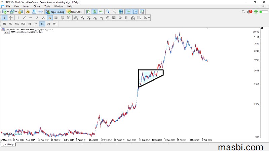Toggle the ON indicator button on chart
The height and width of the screenshot is (151, 269).
6,32
